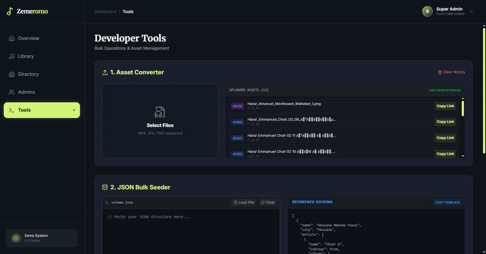Load a JSON file into schema.json editor
Viewport: 486px width, 254px height.
(x=244, y=202)
